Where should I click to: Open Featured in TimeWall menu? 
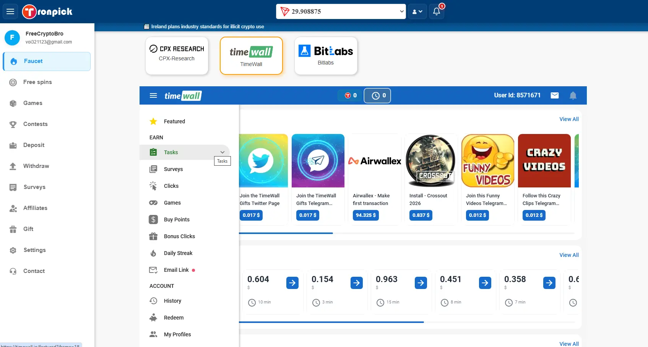pos(185,121)
